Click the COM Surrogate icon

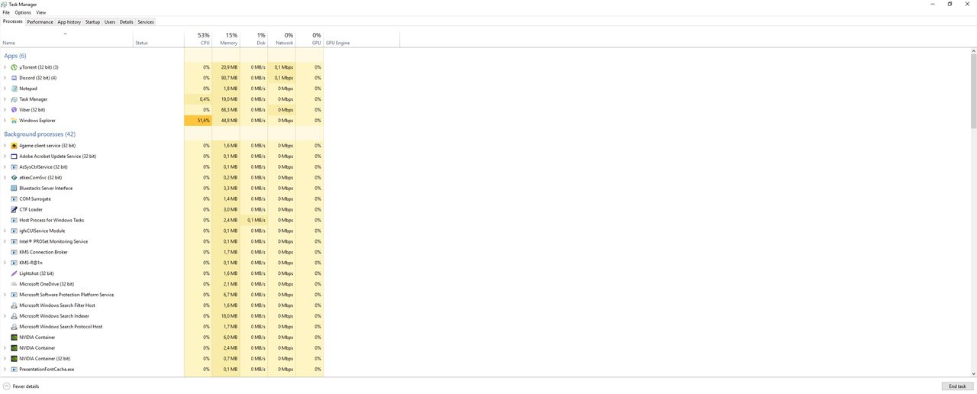pyautogui.click(x=14, y=199)
